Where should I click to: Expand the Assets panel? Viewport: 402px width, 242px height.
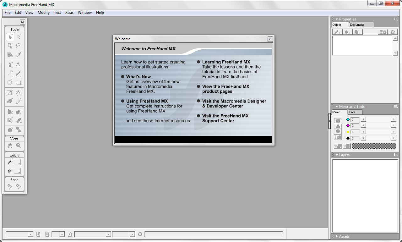(337, 236)
